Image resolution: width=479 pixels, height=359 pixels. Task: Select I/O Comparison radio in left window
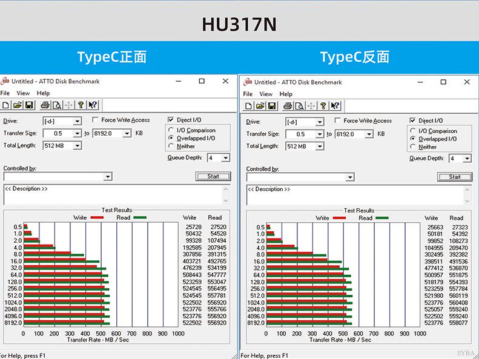[171, 130]
